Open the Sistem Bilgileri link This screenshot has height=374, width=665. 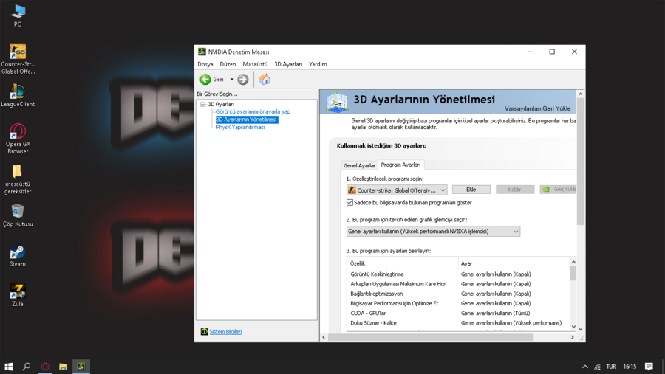tap(225, 332)
